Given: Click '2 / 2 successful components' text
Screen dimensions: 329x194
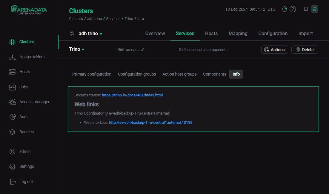Looking at the screenshot, I should tap(203, 50).
